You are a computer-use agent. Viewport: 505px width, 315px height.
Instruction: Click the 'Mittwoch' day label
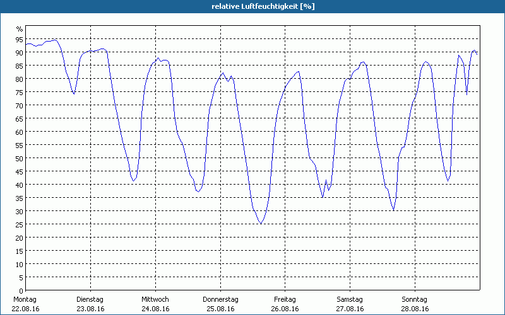coord(155,299)
